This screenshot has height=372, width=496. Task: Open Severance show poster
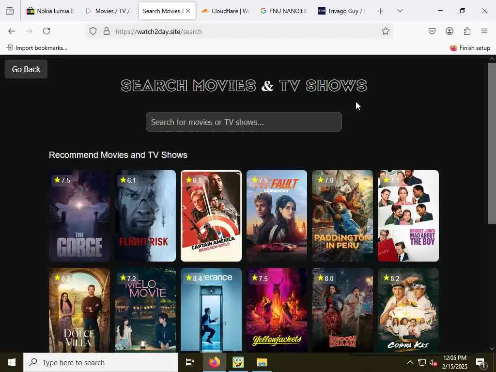coord(211,310)
